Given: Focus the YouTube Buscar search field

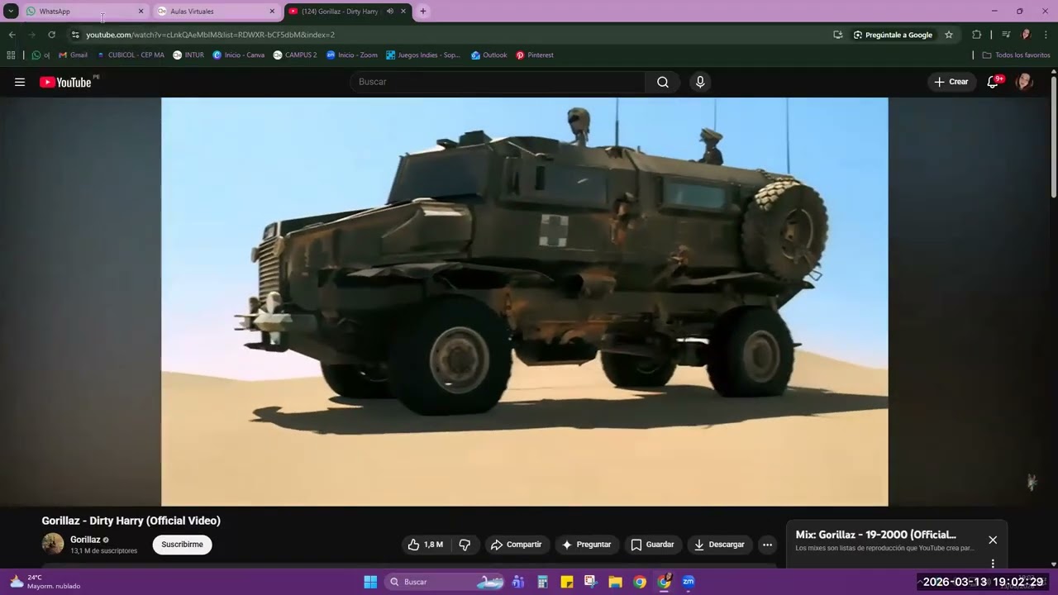Looking at the screenshot, I should coord(498,82).
